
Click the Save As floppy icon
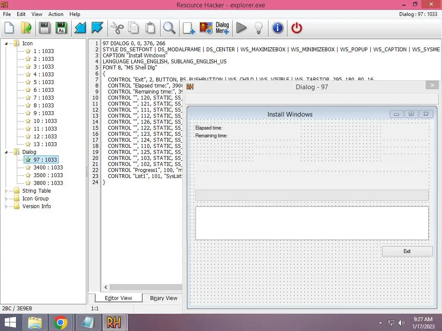tap(61, 28)
